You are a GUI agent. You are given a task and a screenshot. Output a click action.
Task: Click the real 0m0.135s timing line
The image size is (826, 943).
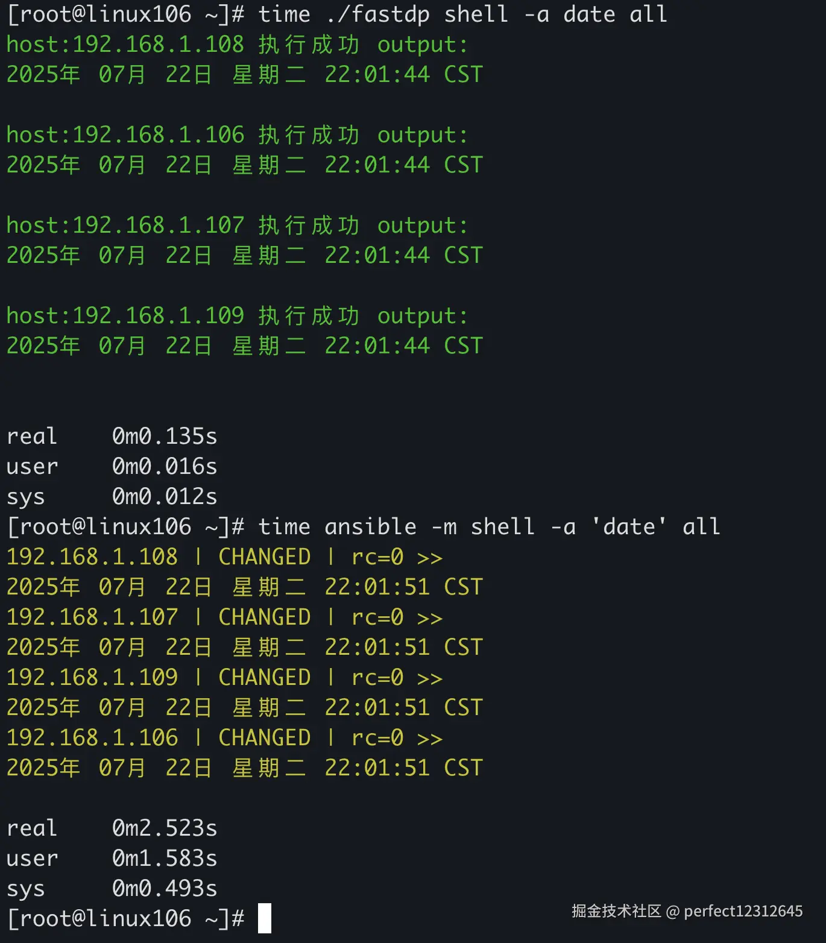pyautogui.click(x=112, y=436)
